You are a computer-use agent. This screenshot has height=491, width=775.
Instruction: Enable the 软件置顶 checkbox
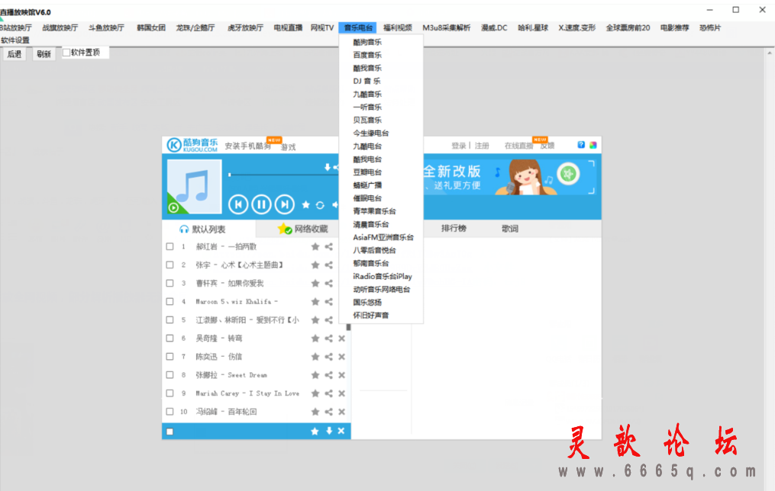tap(66, 53)
